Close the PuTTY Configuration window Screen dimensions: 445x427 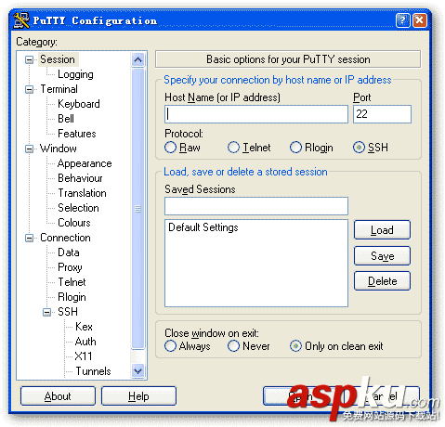pos(419,20)
